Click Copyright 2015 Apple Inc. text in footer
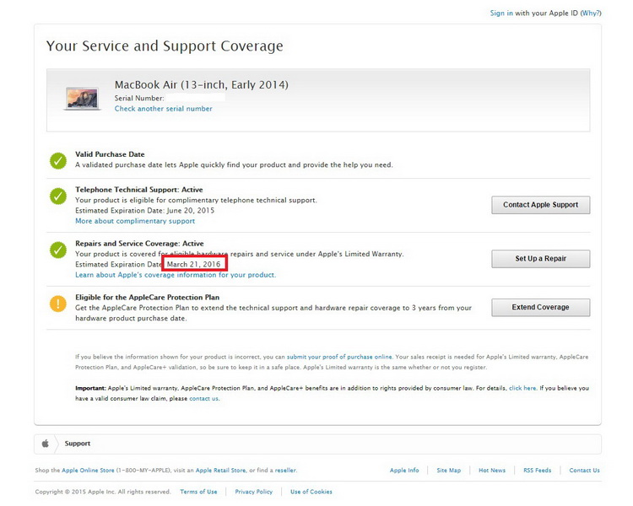This screenshot has height=506, width=633. coord(102,492)
